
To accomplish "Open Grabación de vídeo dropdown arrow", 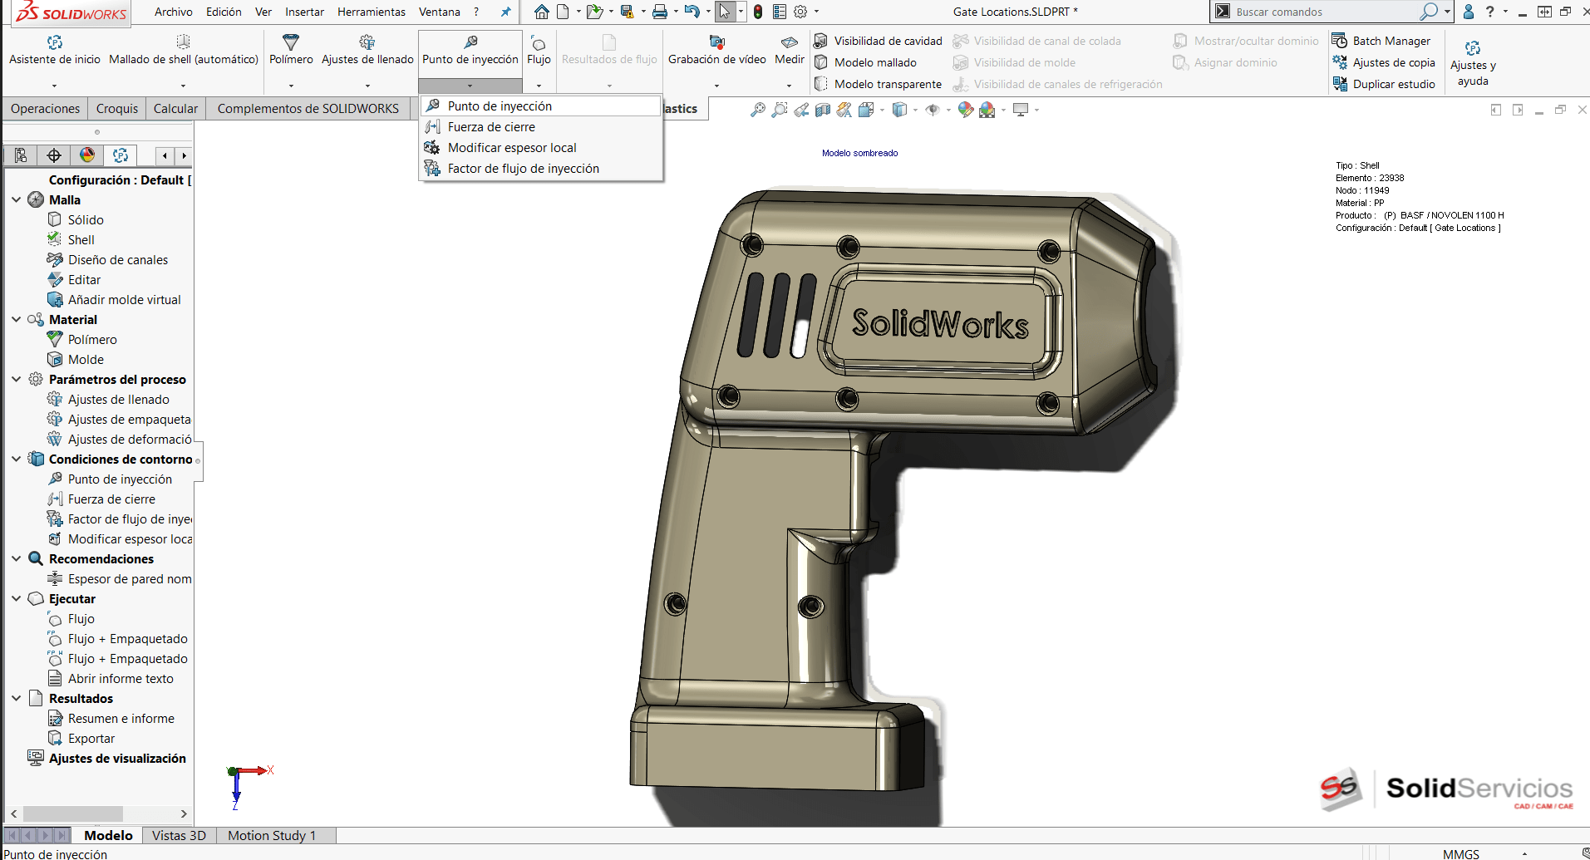I will click(x=716, y=86).
